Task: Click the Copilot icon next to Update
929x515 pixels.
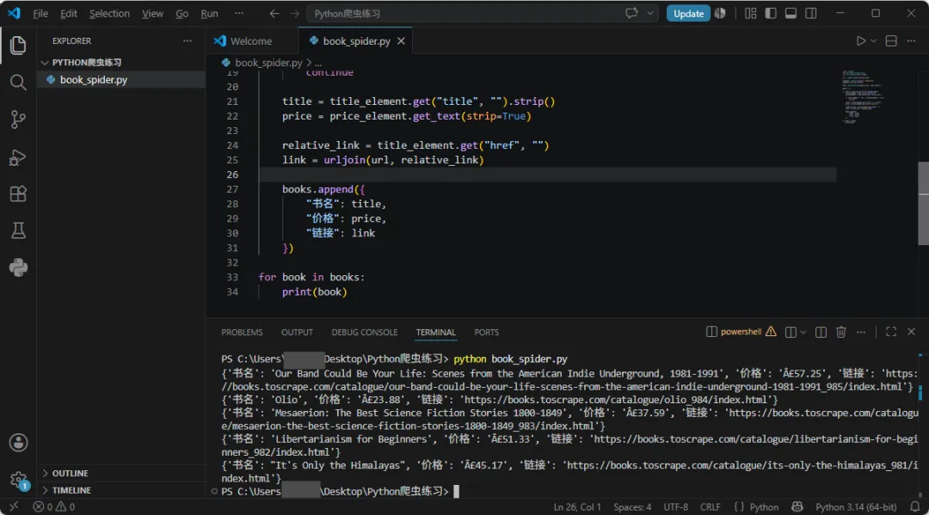Action: [x=720, y=13]
